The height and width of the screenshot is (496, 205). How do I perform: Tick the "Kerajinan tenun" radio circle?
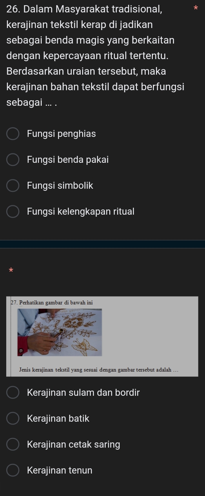tap(13, 470)
